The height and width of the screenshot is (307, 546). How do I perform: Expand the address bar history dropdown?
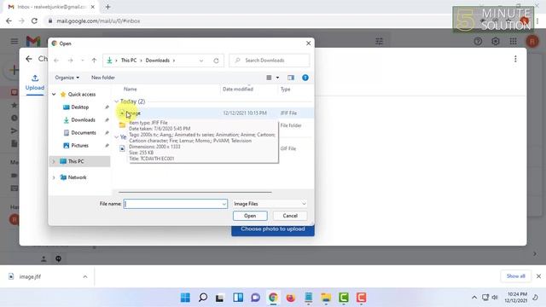pyautogui.click(x=201, y=61)
